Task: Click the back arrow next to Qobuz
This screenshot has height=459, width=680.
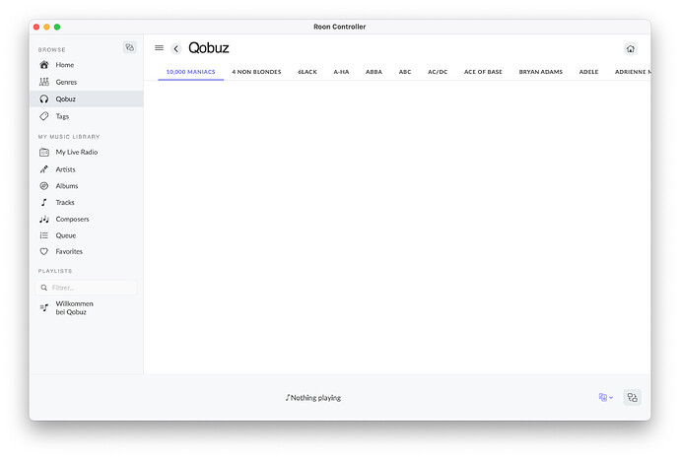Action: tap(175, 48)
